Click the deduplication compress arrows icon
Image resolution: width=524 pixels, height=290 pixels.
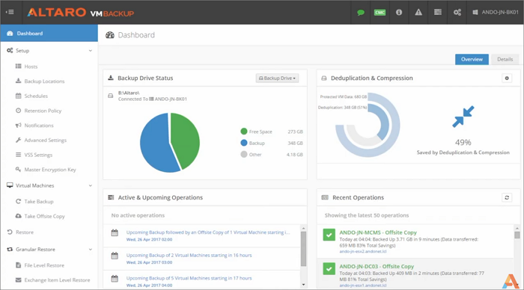[x=463, y=117]
